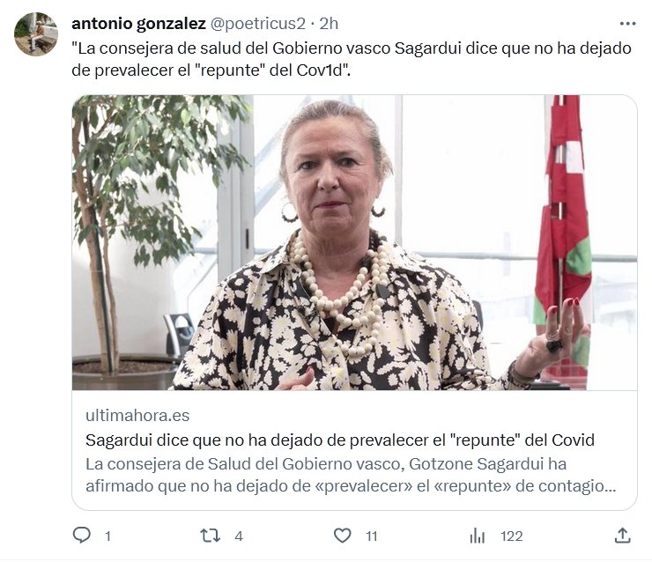652x562 pixels.
Task: Retweet this post via the retweet icon
Action: [211, 536]
